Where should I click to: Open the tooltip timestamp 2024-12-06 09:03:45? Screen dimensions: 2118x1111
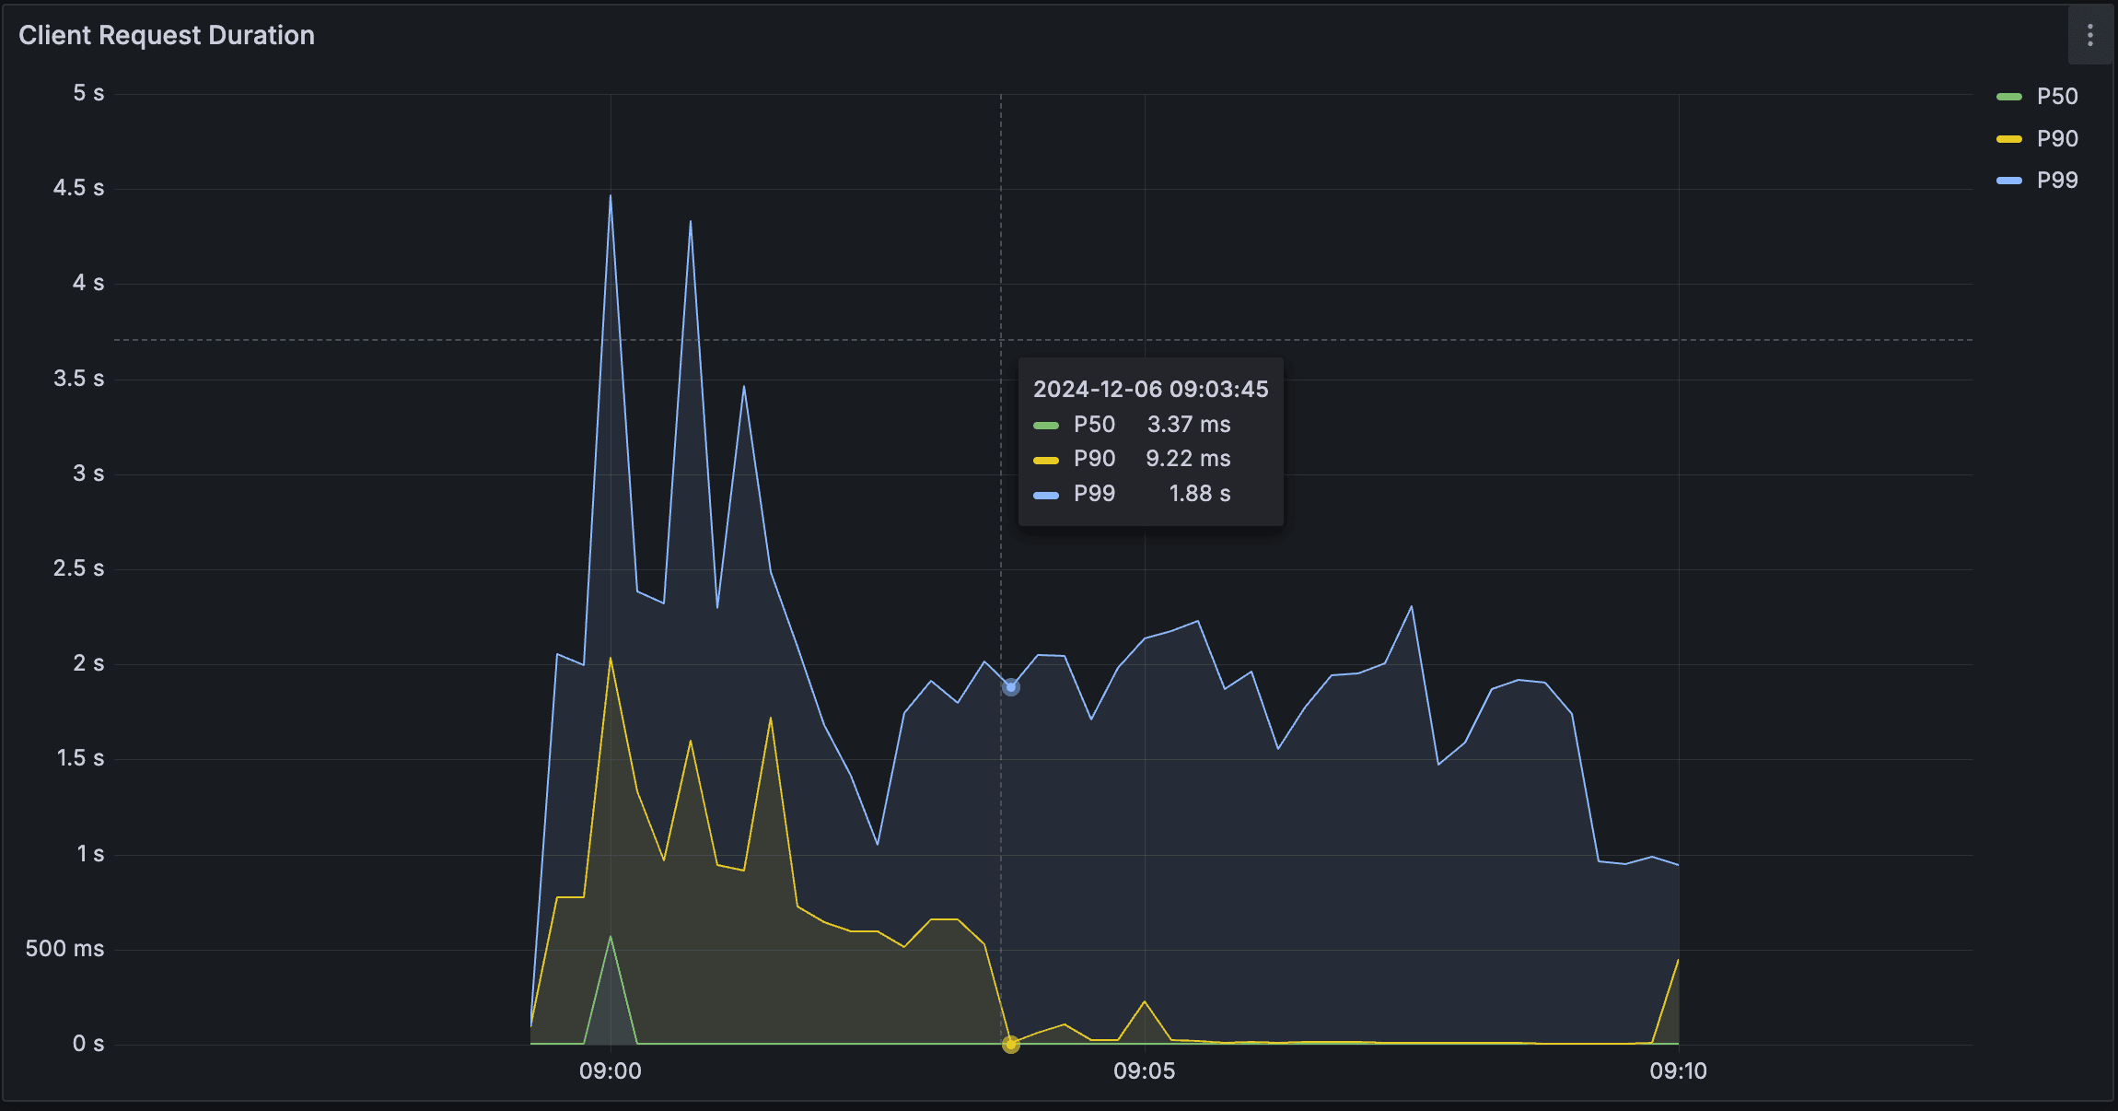tap(1151, 390)
